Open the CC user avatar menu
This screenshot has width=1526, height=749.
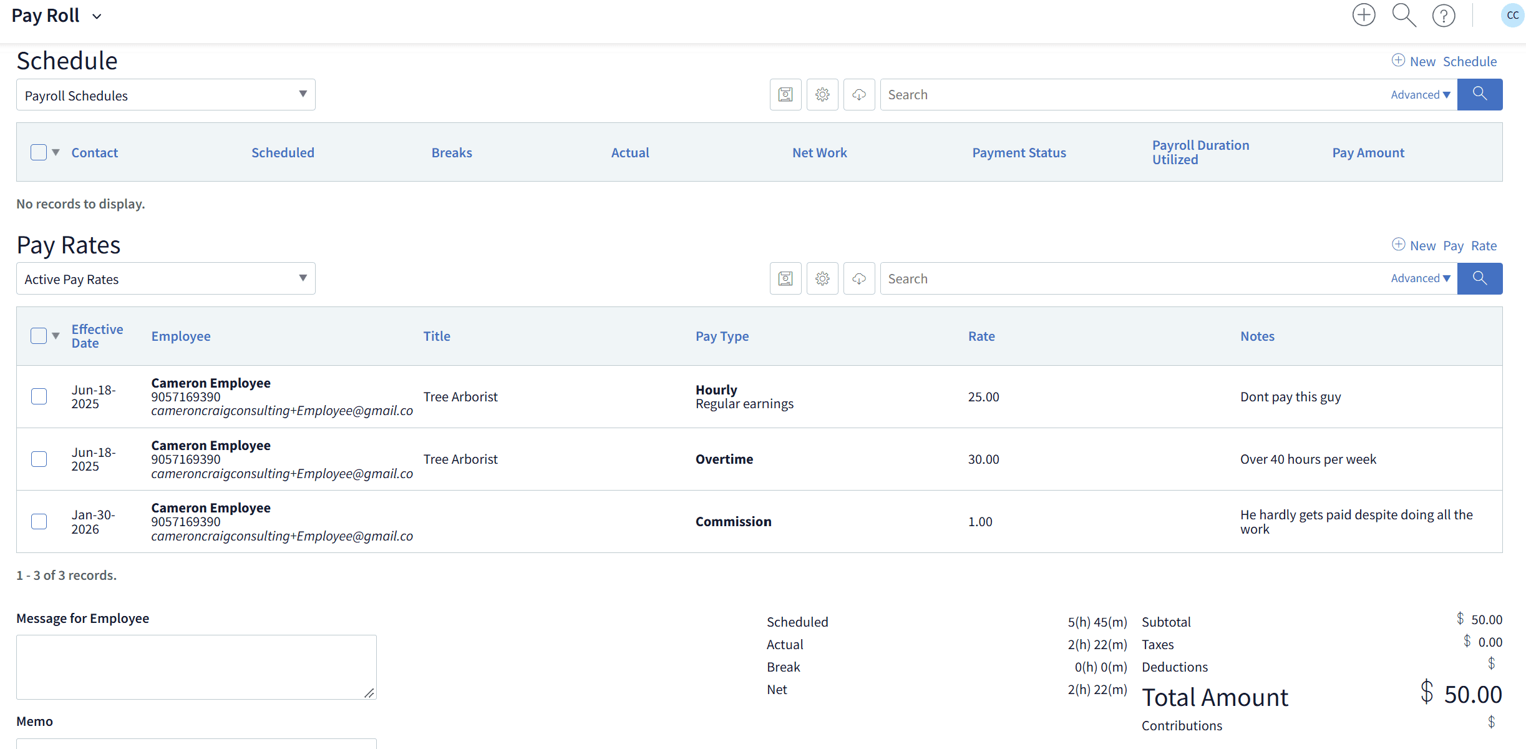pos(1512,15)
